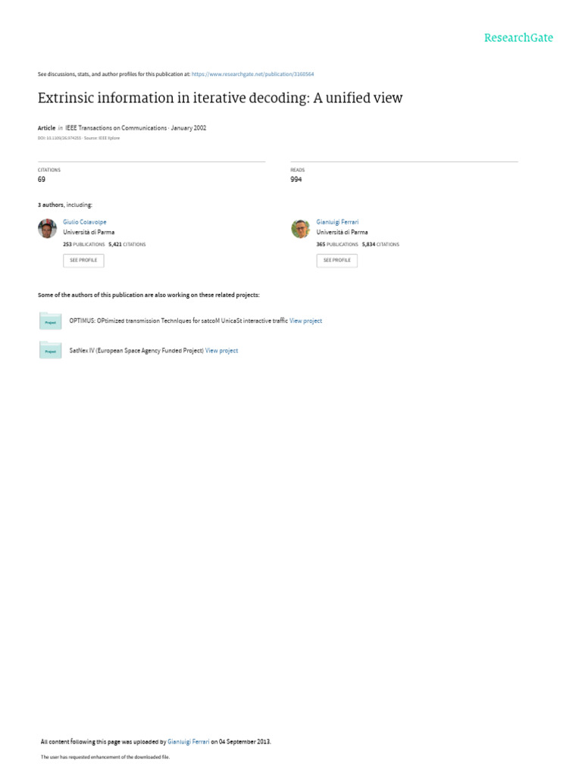Open View project link for OPTIMUS

(x=306, y=321)
